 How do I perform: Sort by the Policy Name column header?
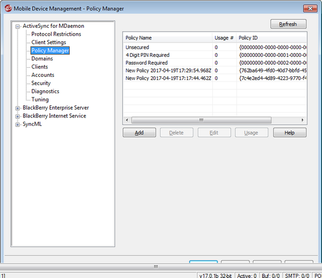click(168, 38)
